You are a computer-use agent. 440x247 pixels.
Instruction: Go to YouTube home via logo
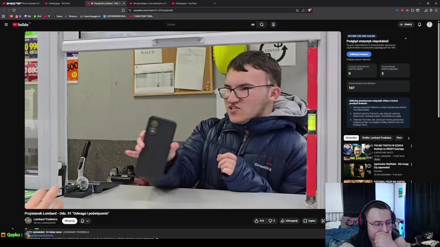coord(21,24)
